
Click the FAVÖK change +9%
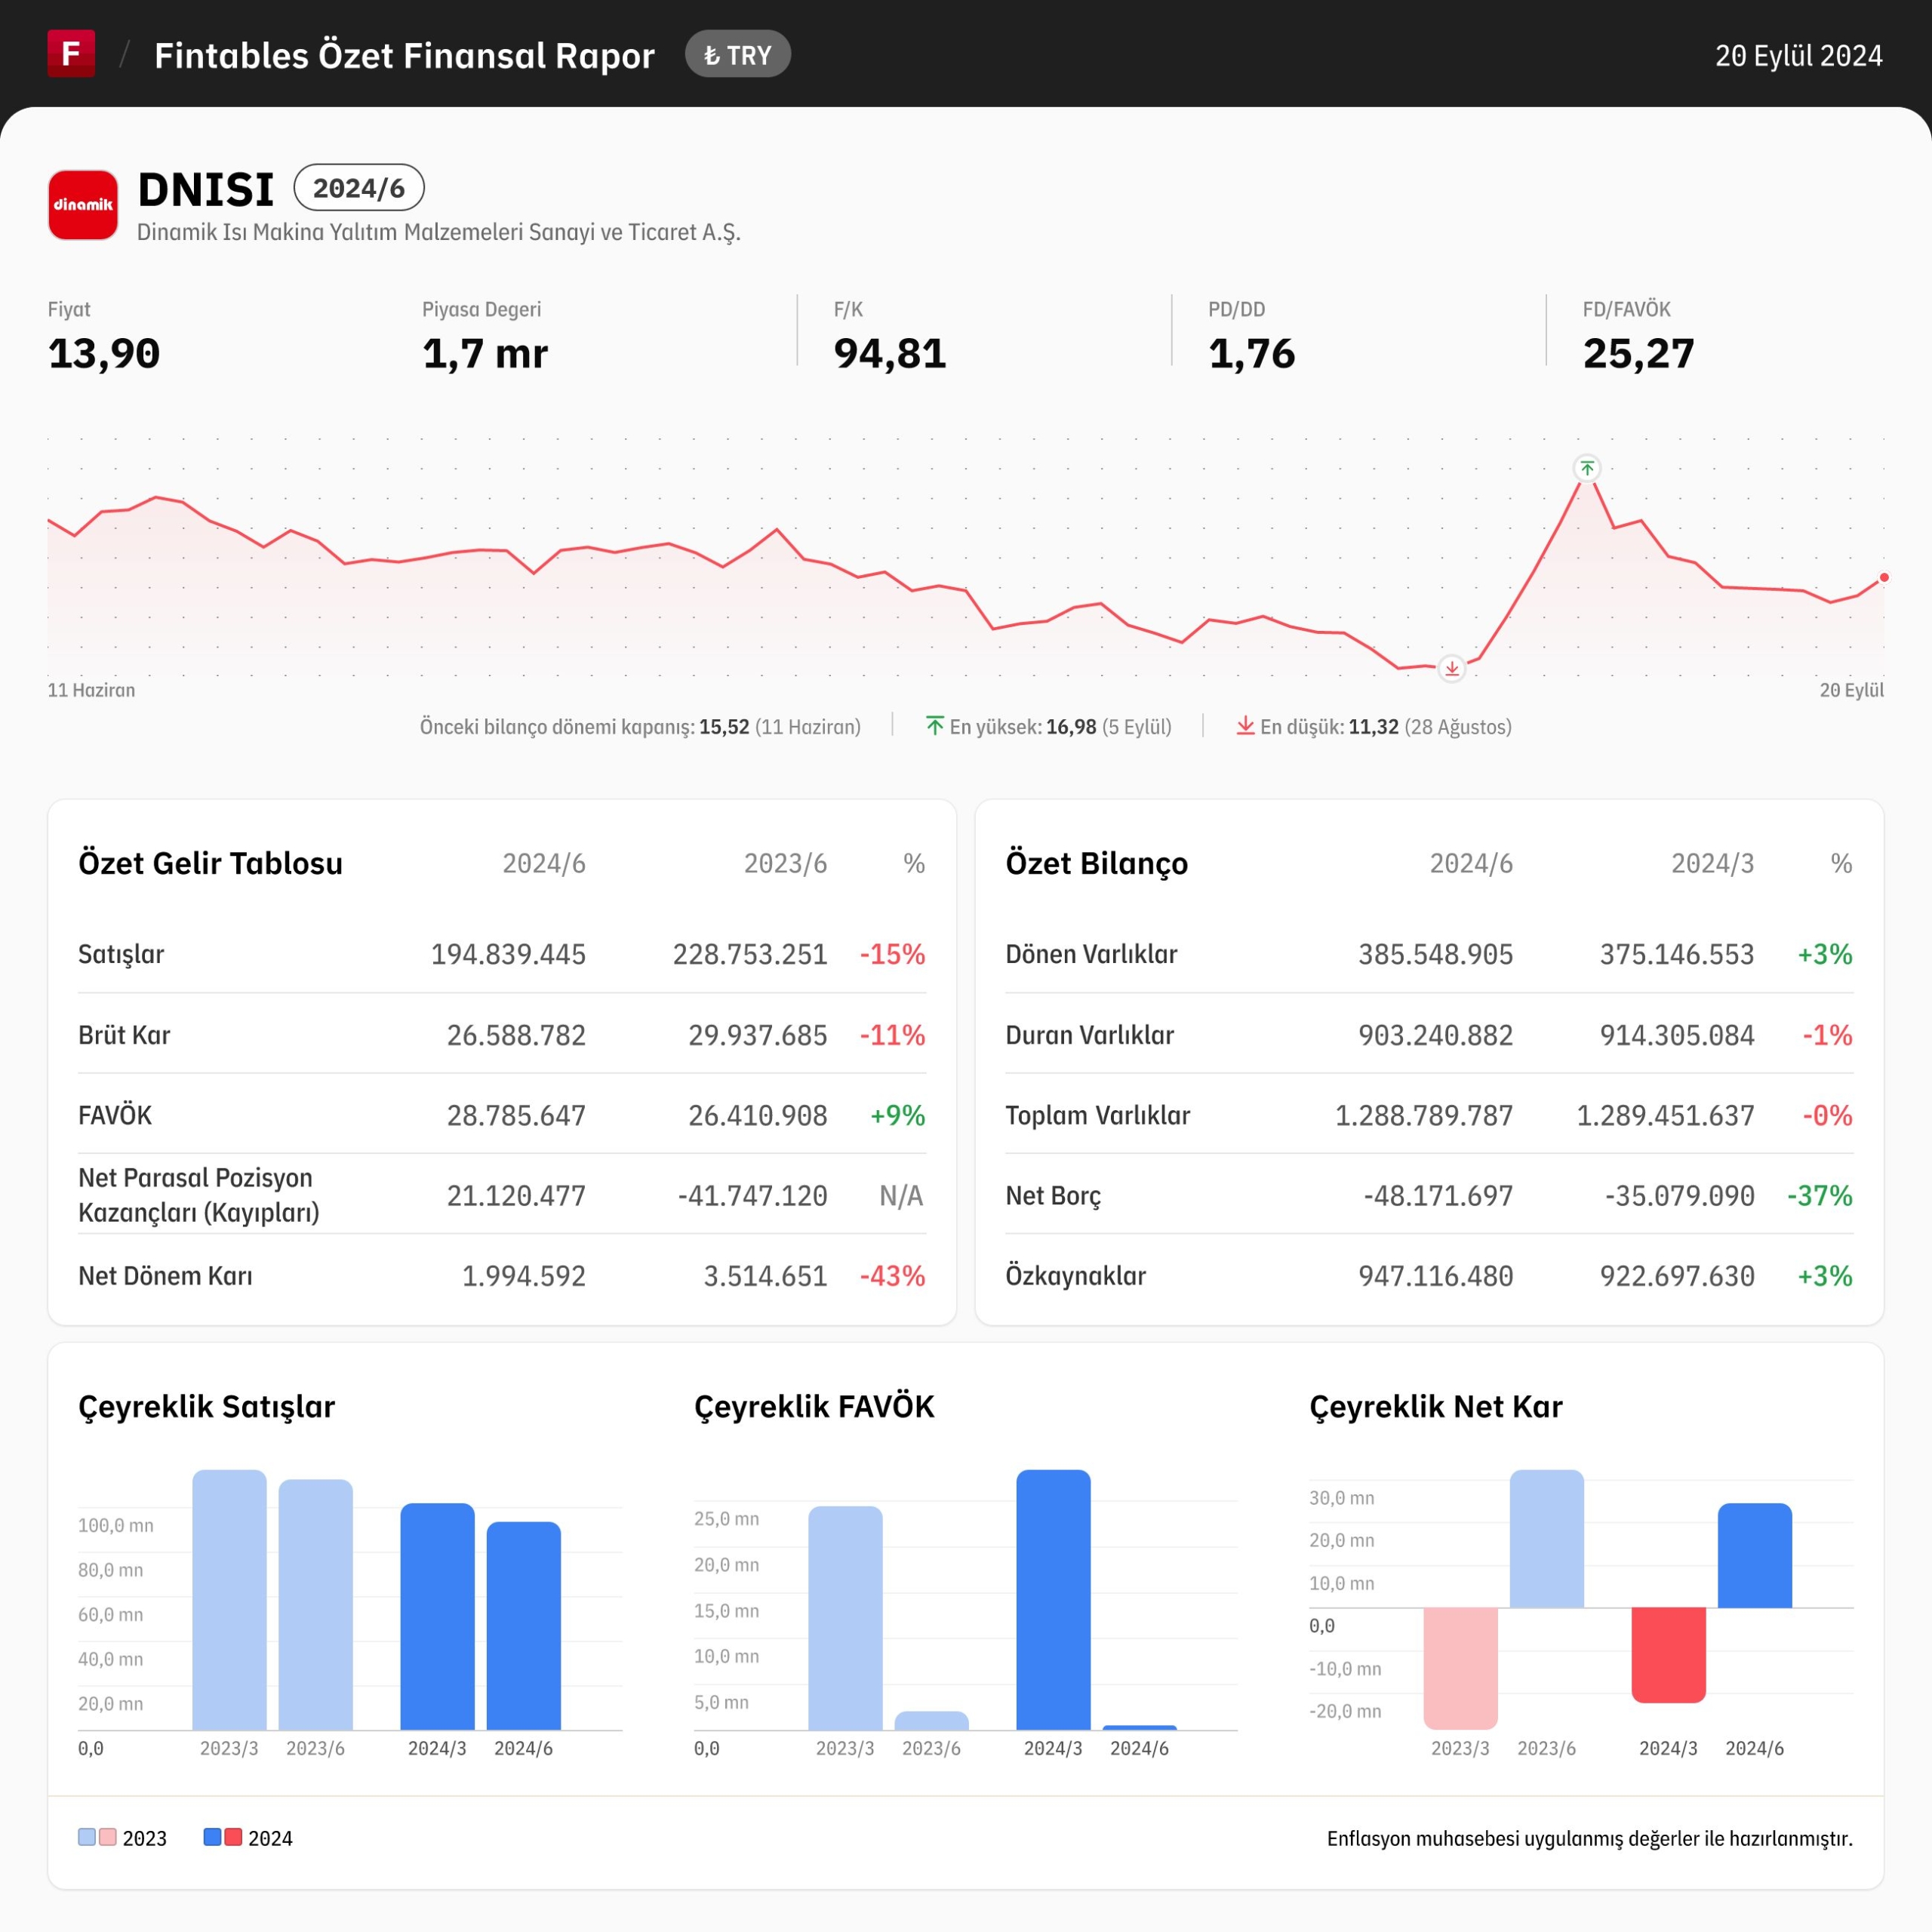[x=897, y=1115]
